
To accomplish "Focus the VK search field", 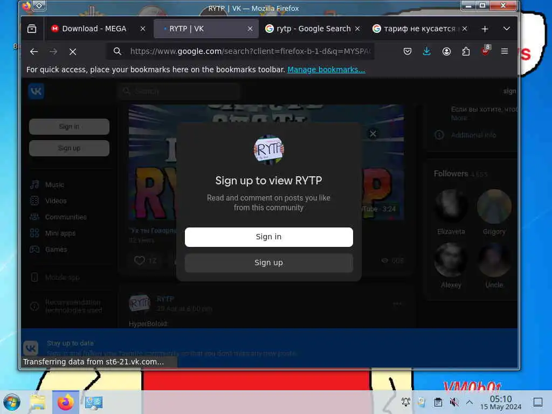I will (180, 92).
